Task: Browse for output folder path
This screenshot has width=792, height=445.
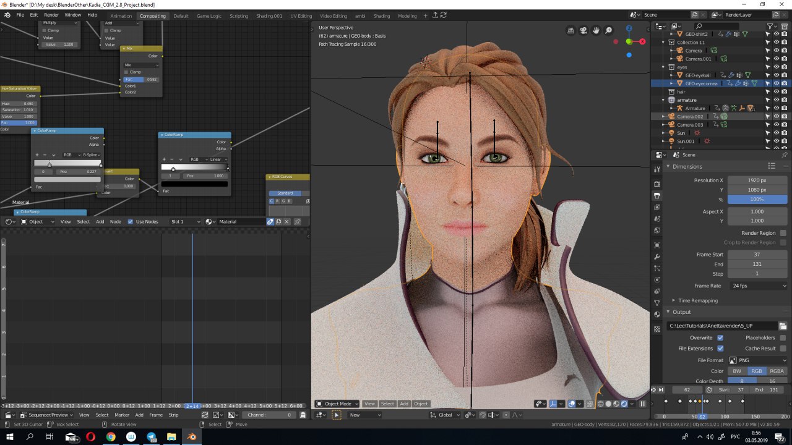Action: (783, 326)
